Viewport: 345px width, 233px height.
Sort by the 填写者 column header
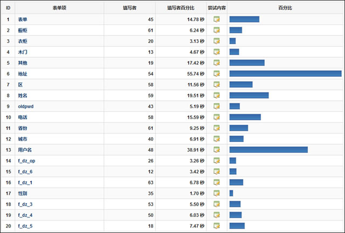(x=129, y=8)
